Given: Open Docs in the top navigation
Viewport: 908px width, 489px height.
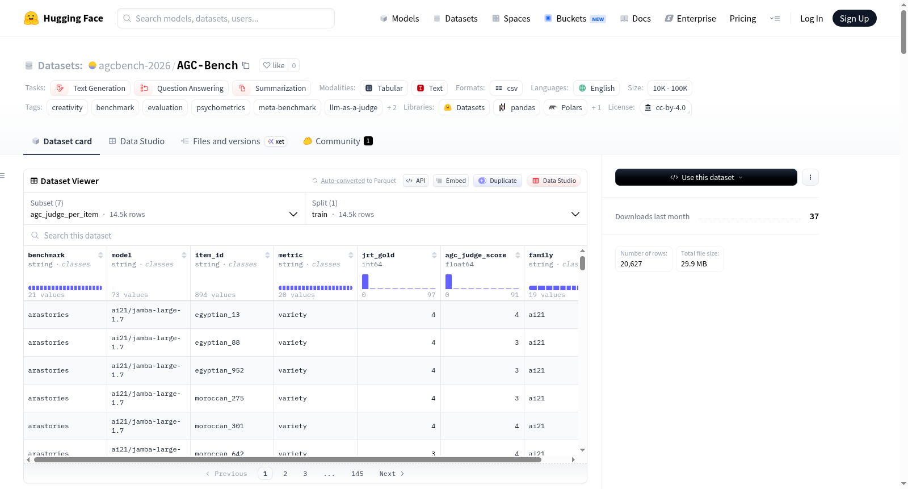Looking at the screenshot, I should coord(635,18).
